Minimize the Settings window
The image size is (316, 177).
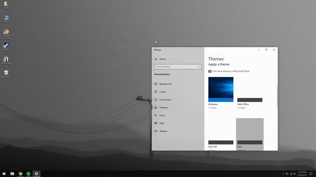pos(259,50)
